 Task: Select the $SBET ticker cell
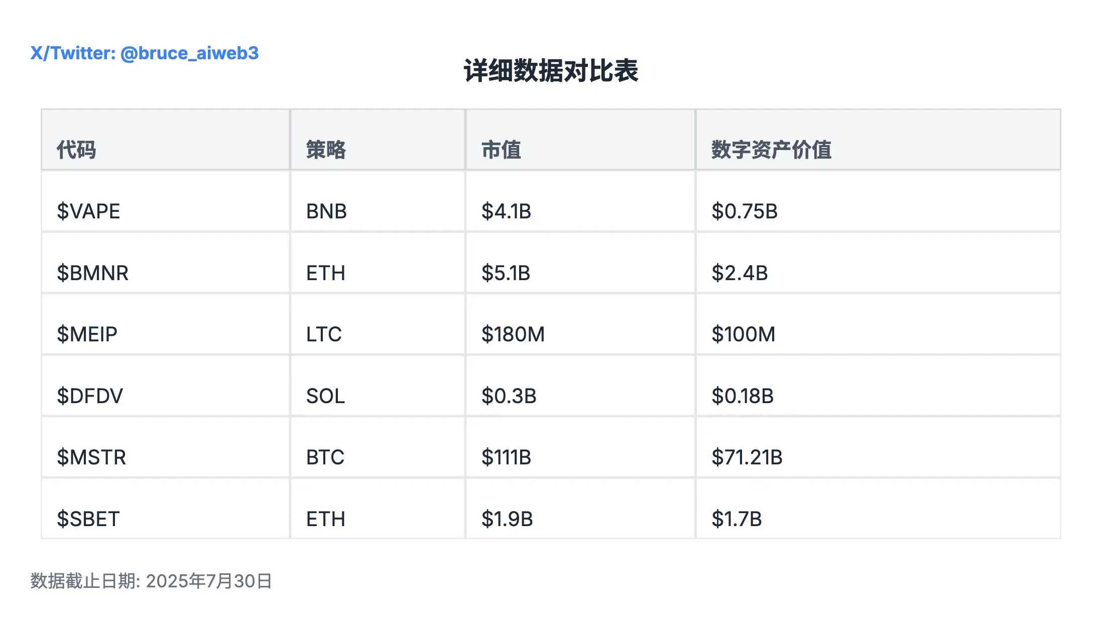click(x=88, y=519)
